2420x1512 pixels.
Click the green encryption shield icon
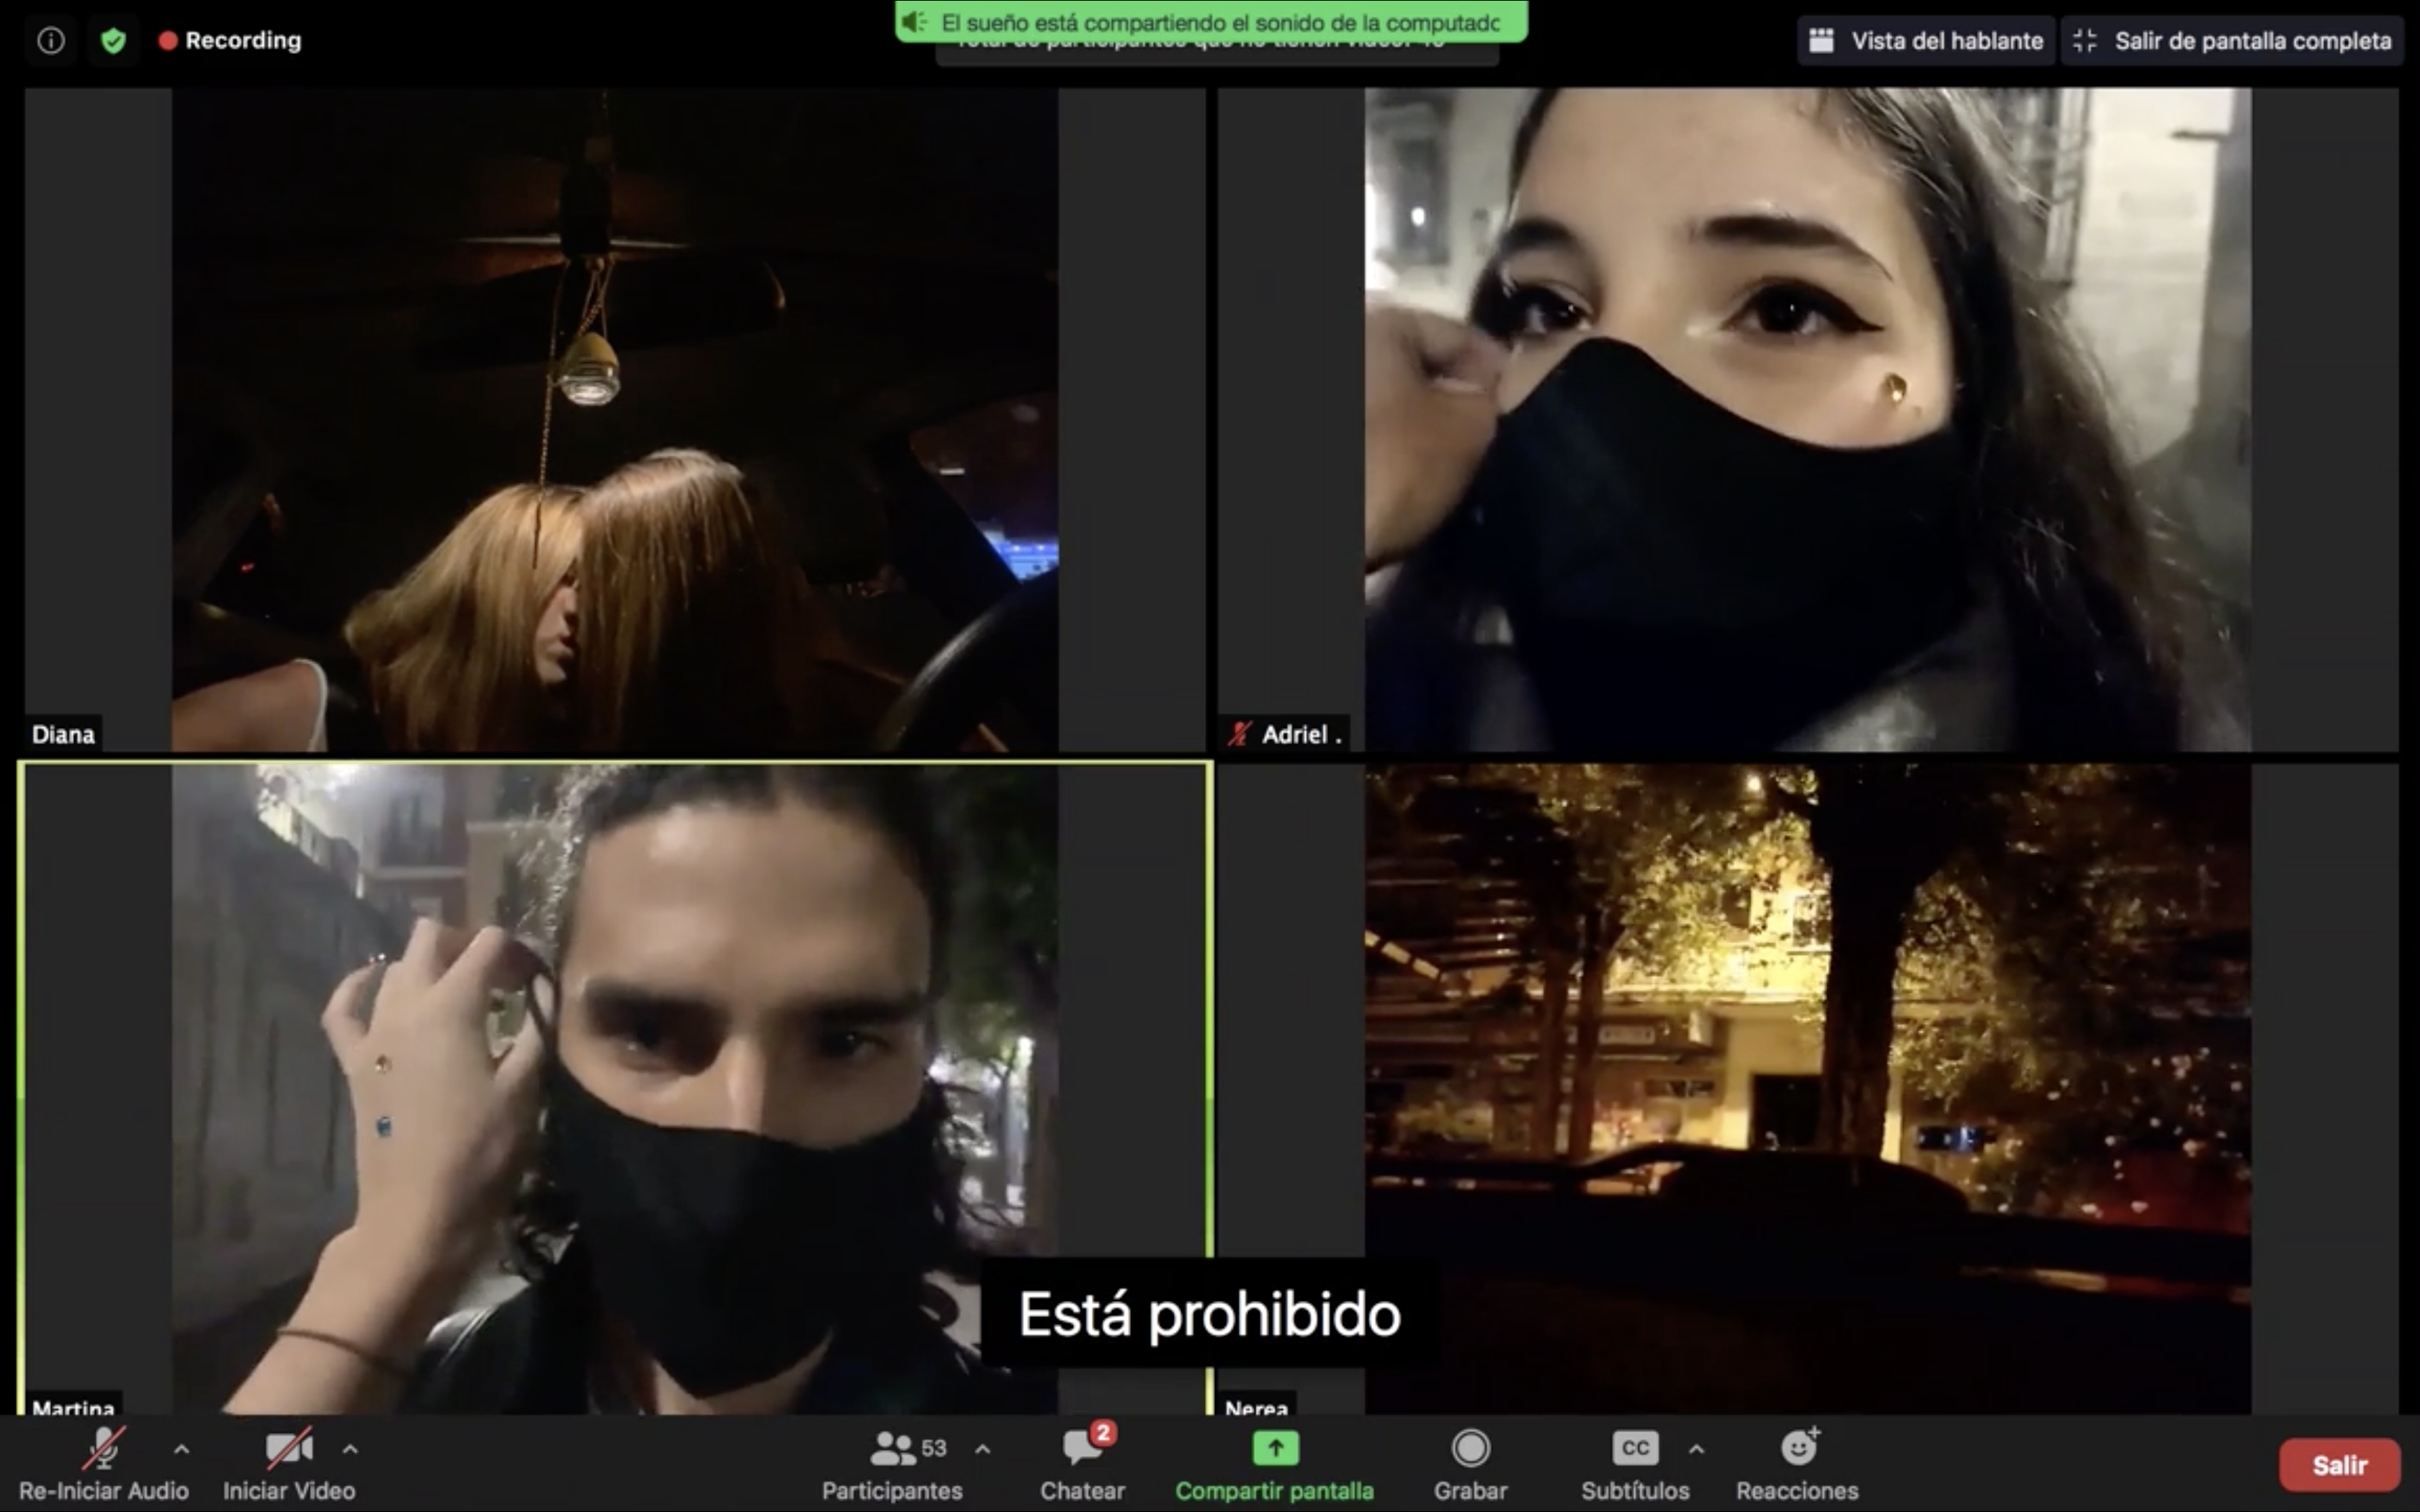113,40
